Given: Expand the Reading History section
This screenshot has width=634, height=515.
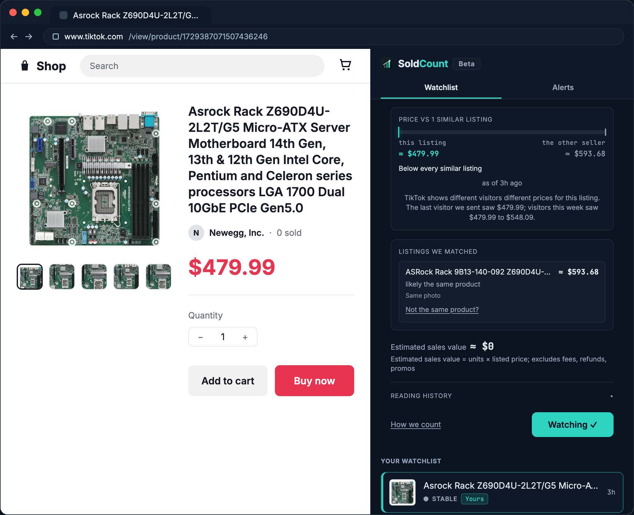Looking at the screenshot, I should click(x=502, y=396).
